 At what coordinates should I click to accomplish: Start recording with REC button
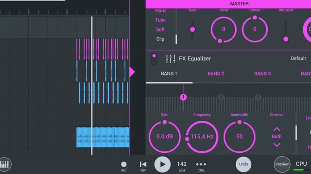[x=124, y=166]
